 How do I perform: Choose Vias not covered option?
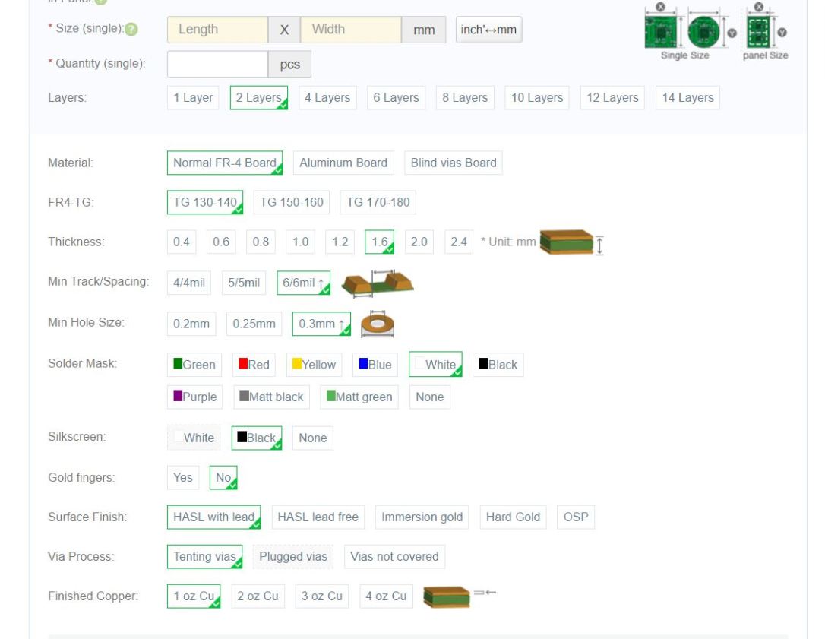(x=394, y=557)
